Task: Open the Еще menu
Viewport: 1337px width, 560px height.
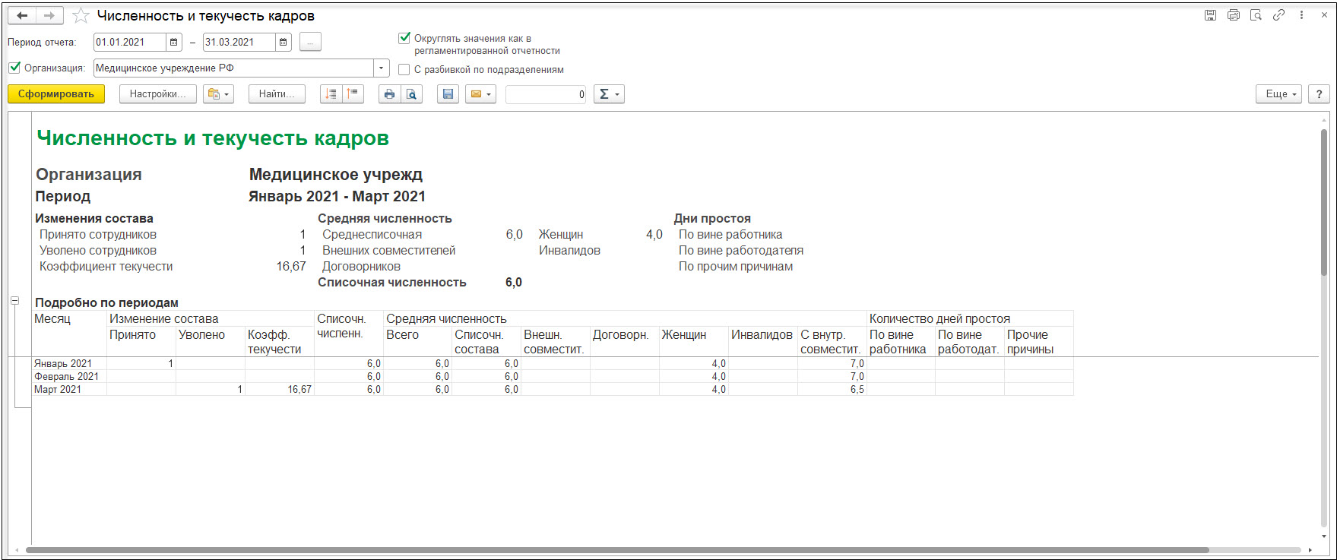Action: (x=1278, y=94)
